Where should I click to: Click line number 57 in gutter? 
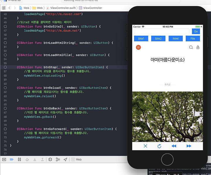(5, 71)
